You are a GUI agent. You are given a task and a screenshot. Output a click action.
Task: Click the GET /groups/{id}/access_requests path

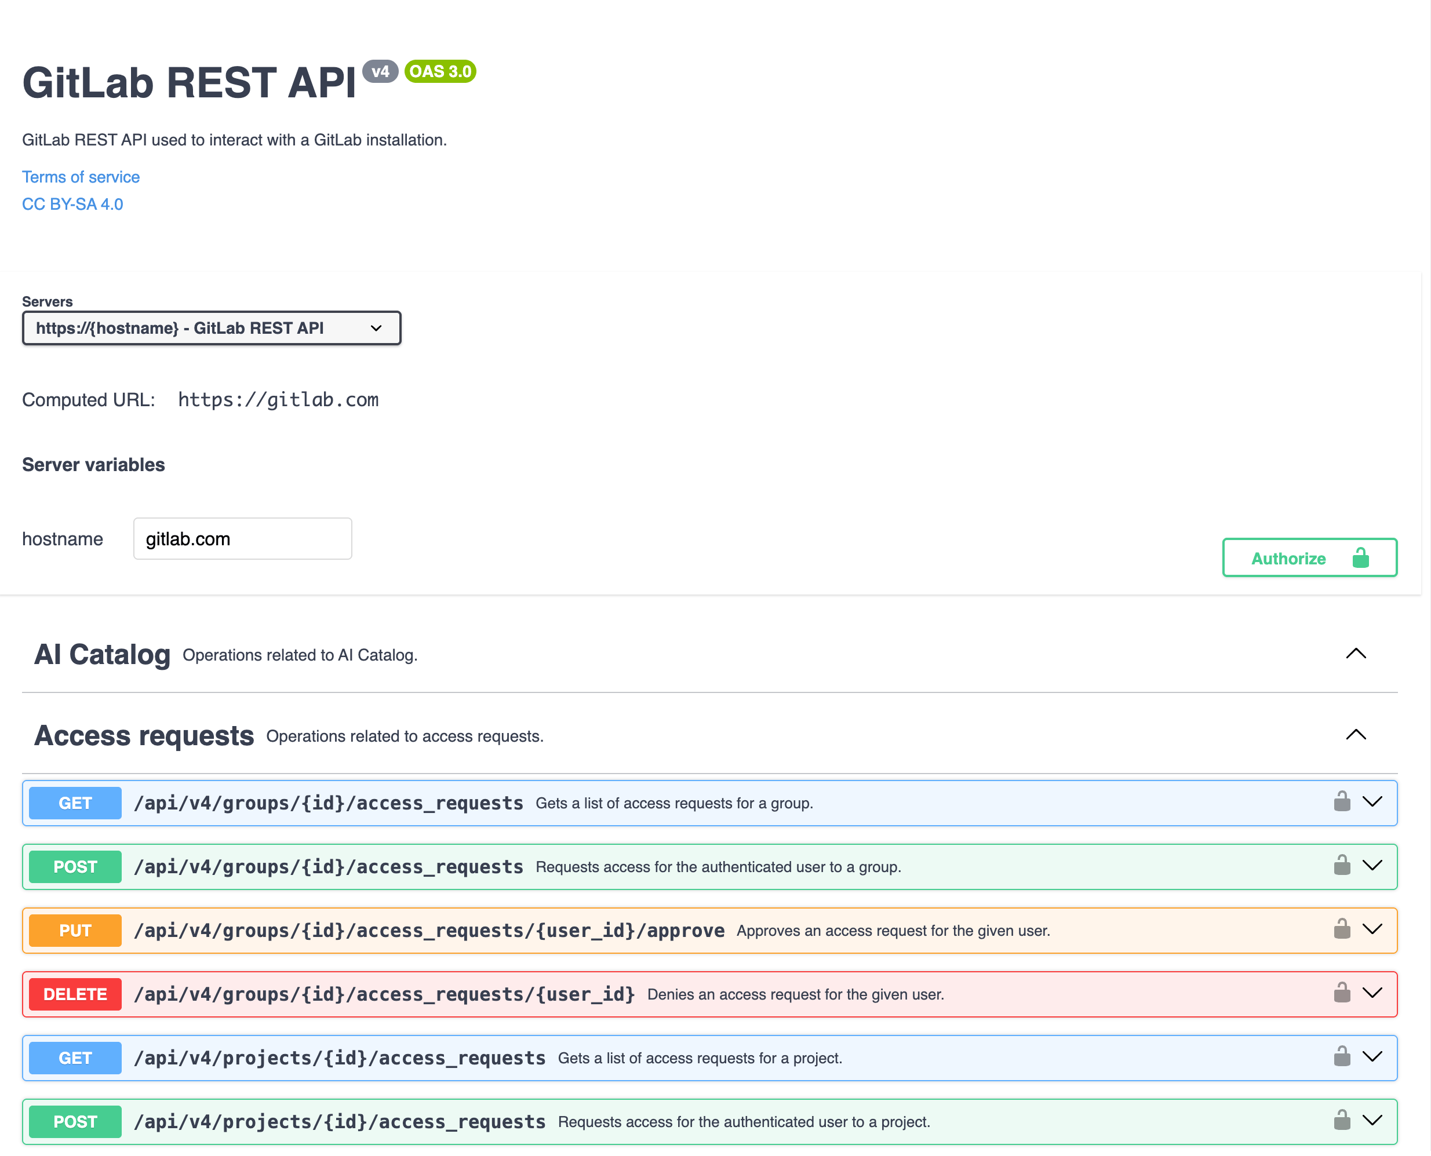pyautogui.click(x=328, y=803)
